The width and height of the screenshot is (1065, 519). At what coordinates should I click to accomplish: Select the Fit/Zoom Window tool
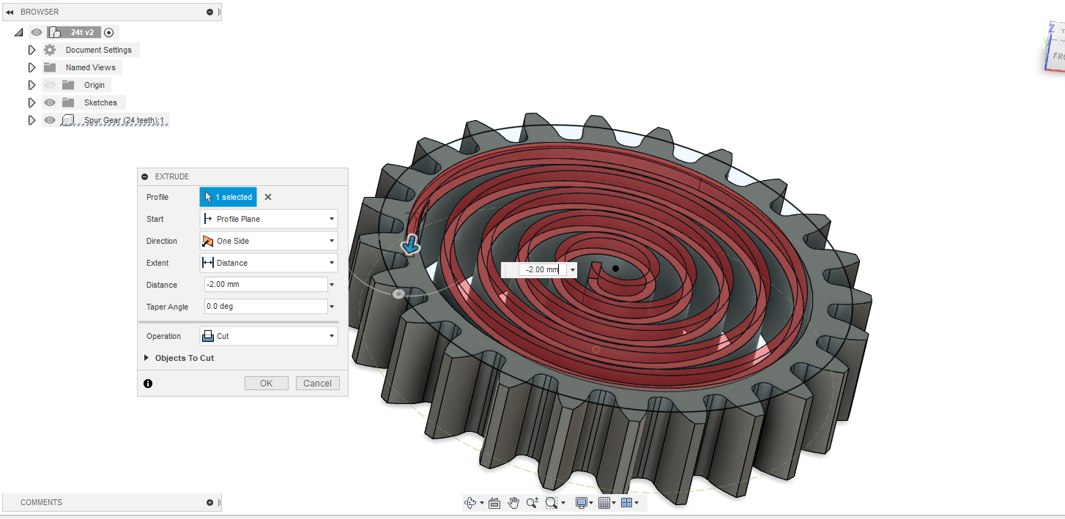(552, 502)
